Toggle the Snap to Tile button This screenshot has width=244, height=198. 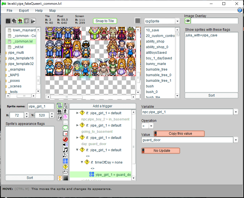click(105, 21)
